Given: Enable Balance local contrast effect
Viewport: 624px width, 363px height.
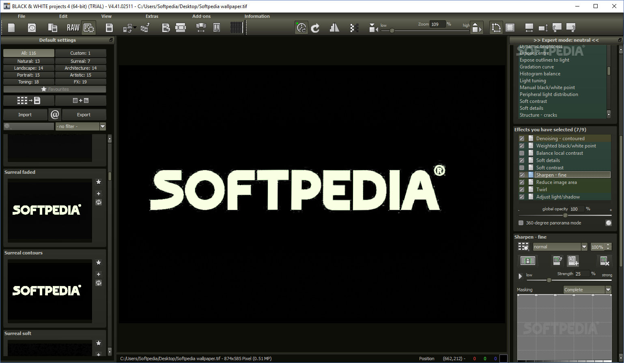Looking at the screenshot, I should coord(522,153).
